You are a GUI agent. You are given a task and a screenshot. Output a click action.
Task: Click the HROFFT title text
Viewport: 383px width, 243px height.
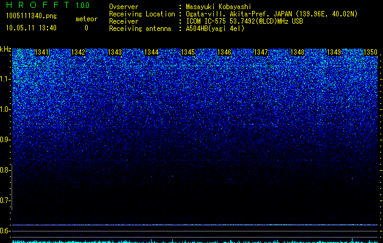click(x=38, y=5)
